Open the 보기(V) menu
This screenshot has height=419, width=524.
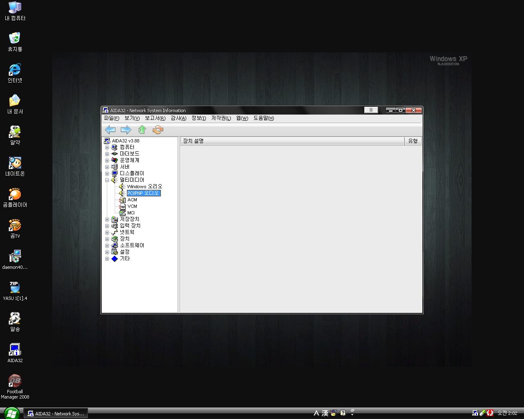point(132,118)
